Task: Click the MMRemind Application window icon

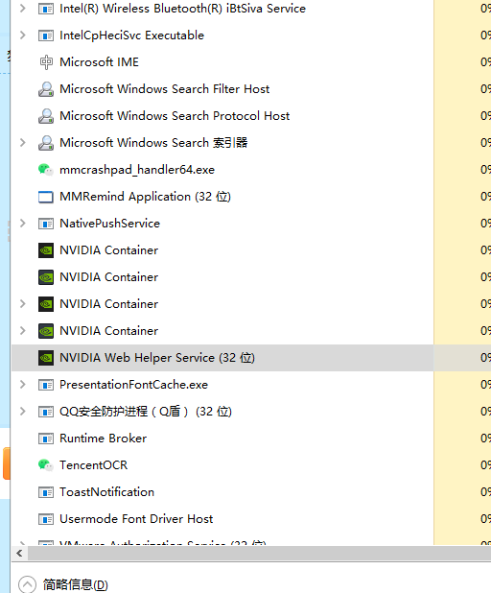Action: (x=46, y=197)
